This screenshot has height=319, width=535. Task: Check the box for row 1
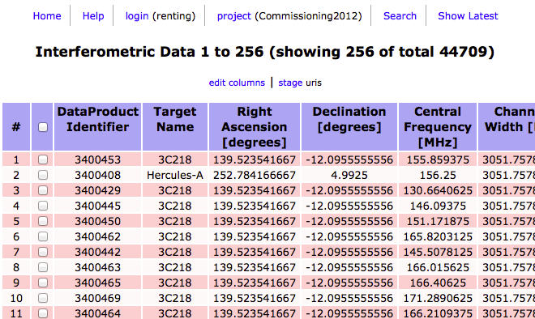click(43, 159)
